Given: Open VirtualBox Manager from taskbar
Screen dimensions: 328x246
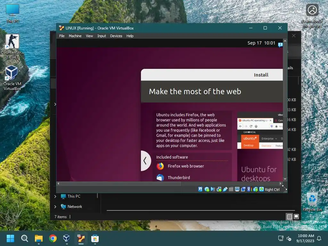Looking at the screenshot, I should (x=67, y=238).
